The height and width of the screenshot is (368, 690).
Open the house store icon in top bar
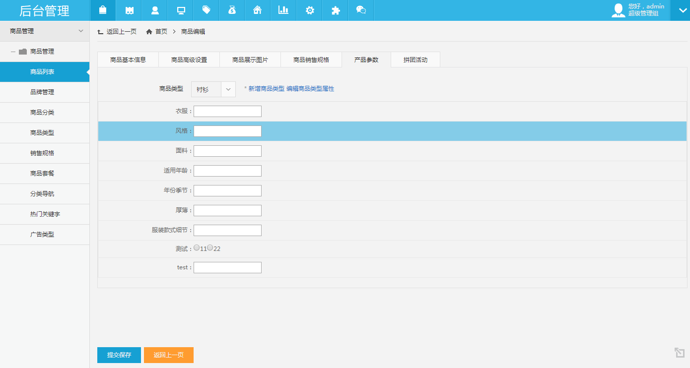[258, 10]
